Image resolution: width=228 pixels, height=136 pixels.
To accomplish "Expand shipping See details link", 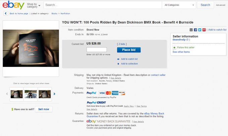I will (116, 78).
